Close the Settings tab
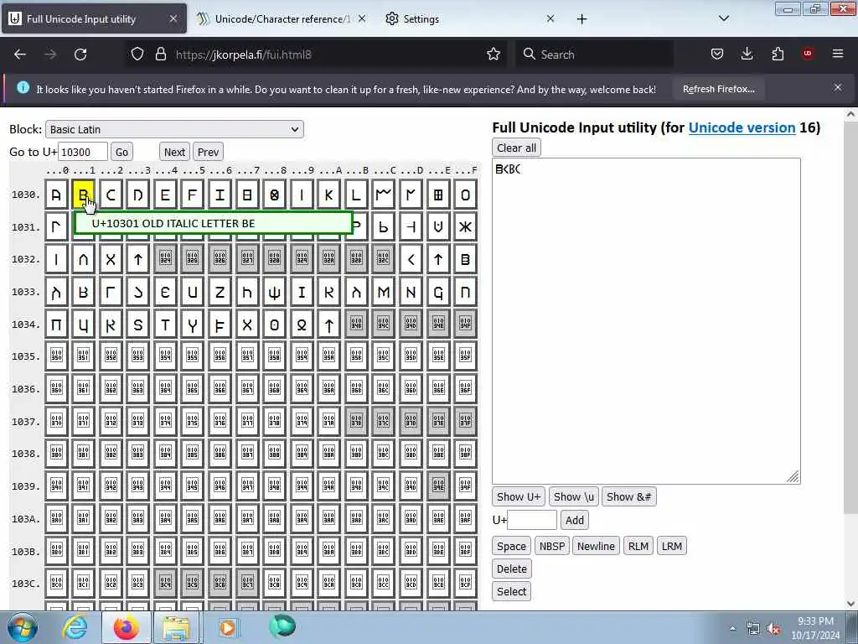 (x=550, y=18)
